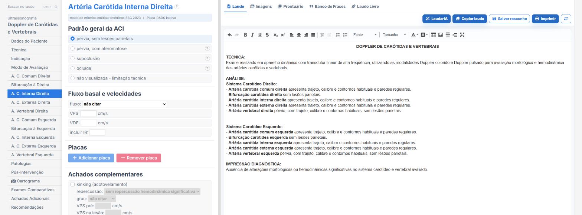Image resolution: width=582 pixels, height=215 pixels.
Task: Switch to the Laudo tab
Action: point(235,6)
